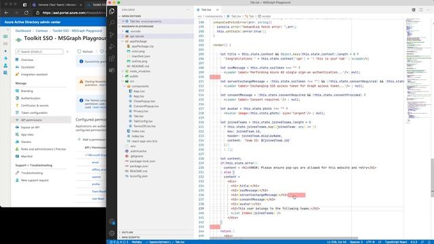Image resolution: width=434 pixels, height=244 pixels.
Task: Collapse the Azure portal side menu chevron
Action: pos(67,52)
